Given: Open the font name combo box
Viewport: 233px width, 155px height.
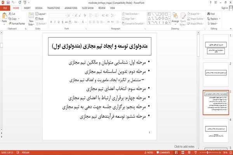Looking at the screenshot, I should pos(58,16).
